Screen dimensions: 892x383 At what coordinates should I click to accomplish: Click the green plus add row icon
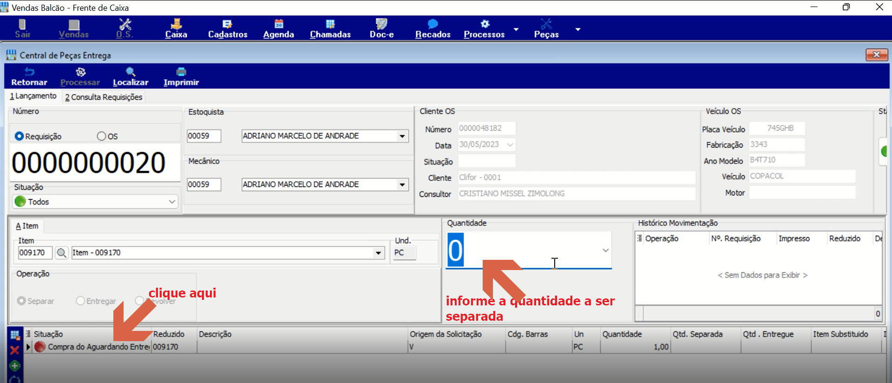pos(14,366)
